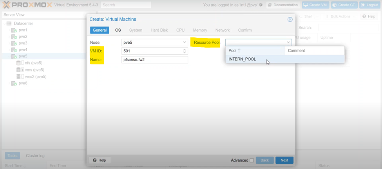The image size is (382, 169).
Task: Adjust VM ID with the spinner arrows
Action: pos(185,51)
